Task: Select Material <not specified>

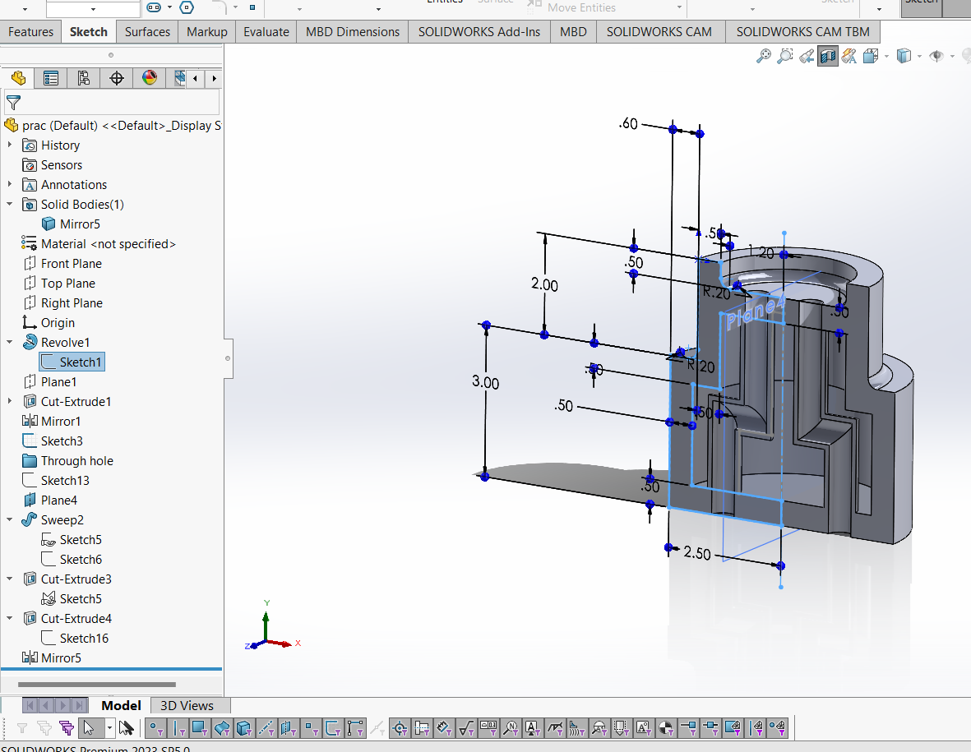Action: [x=99, y=244]
